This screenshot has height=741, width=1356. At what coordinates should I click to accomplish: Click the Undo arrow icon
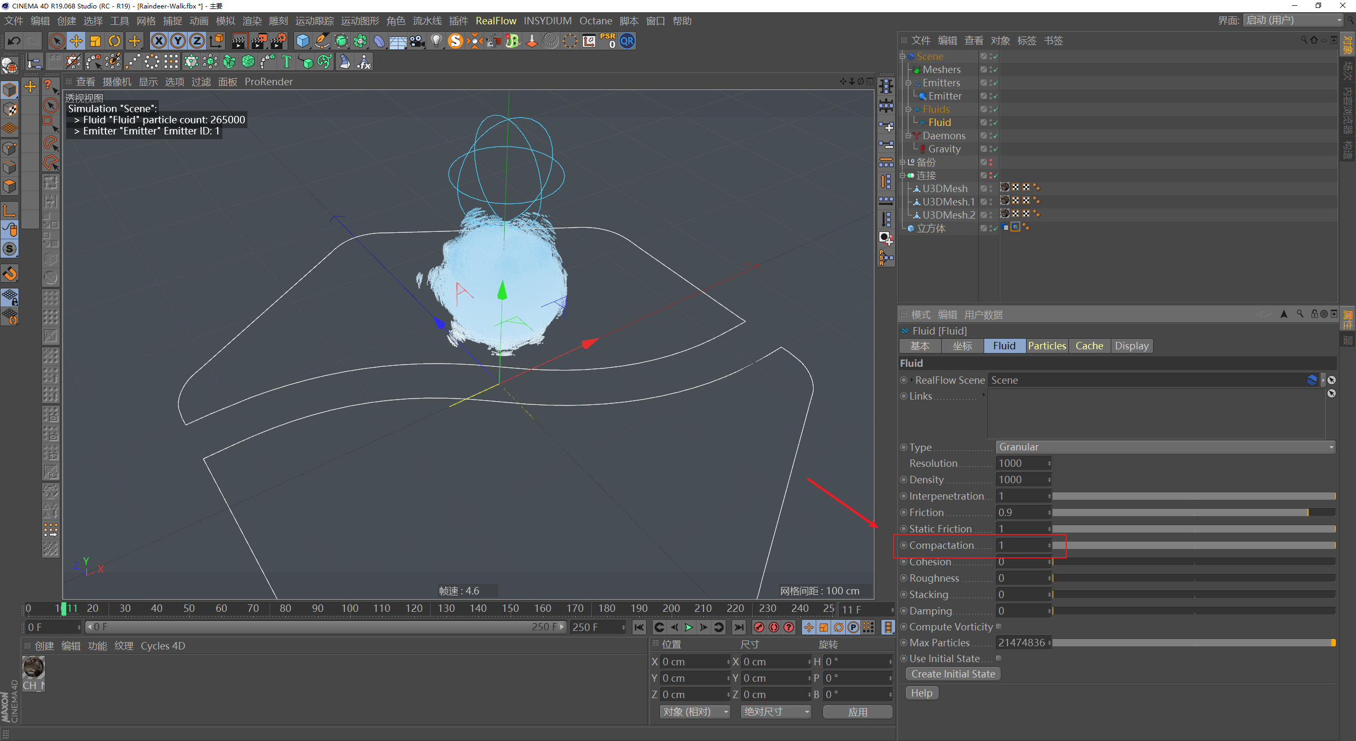(14, 41)
